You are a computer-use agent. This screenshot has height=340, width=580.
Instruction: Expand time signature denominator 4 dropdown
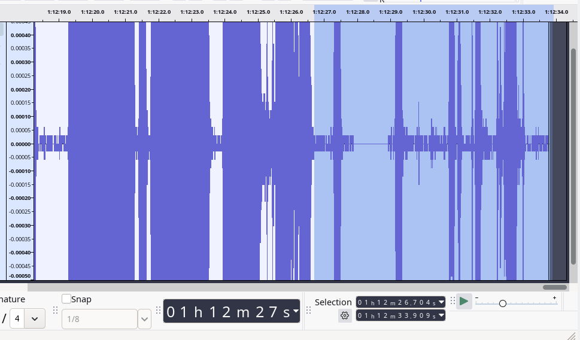(35, 319)
